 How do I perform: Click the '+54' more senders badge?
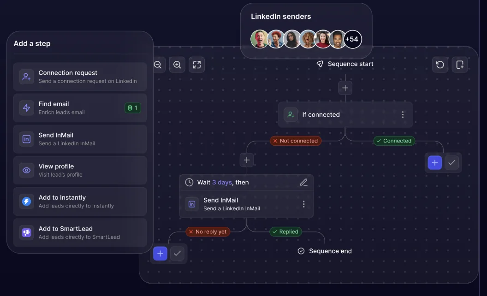352,39
